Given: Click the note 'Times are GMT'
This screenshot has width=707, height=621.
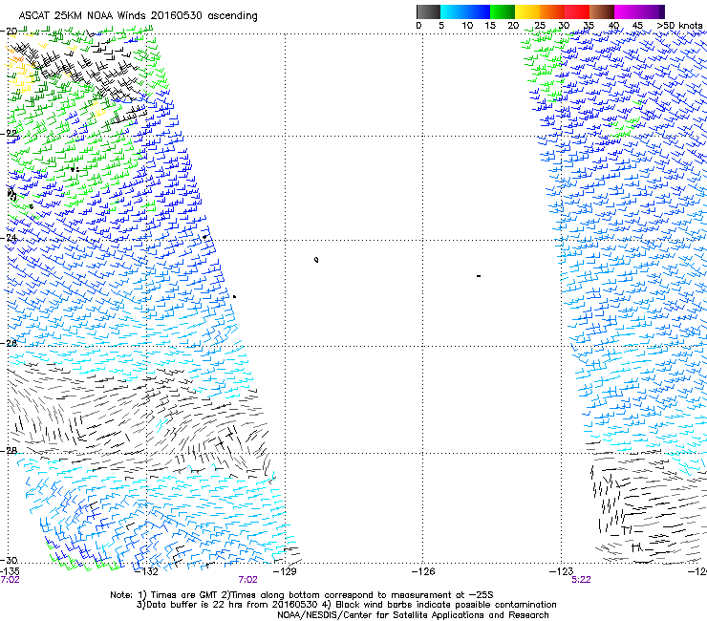Looking at the screenshot, I should click(186, 595).
